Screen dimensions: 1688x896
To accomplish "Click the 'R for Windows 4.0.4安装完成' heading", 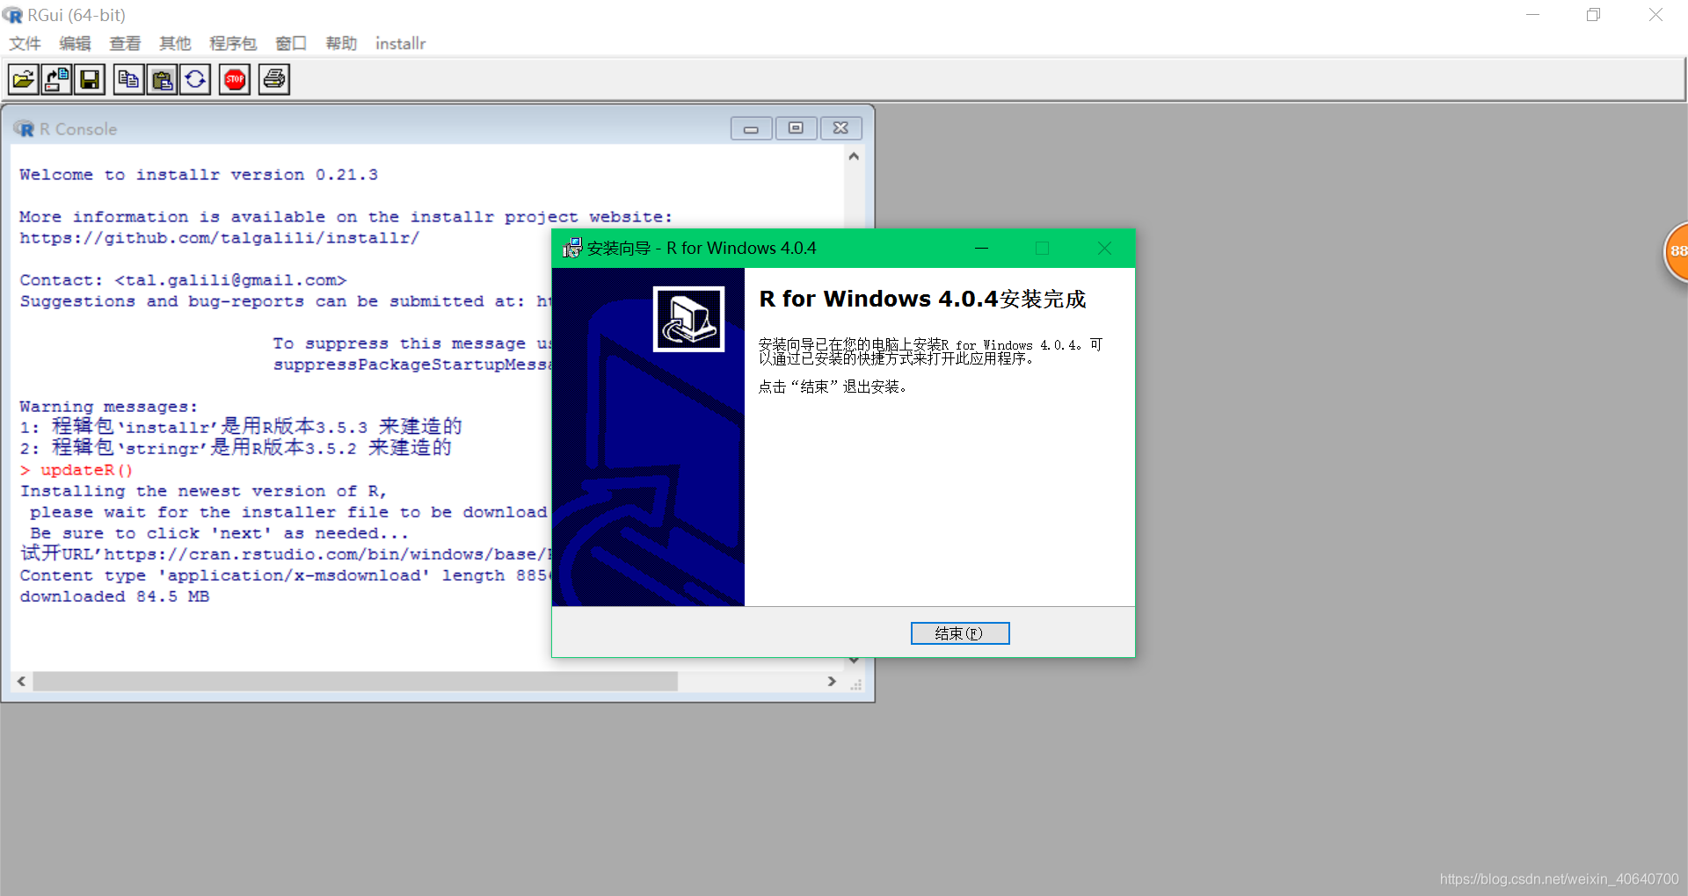I will pyautogui.click(x=923, y=300).
